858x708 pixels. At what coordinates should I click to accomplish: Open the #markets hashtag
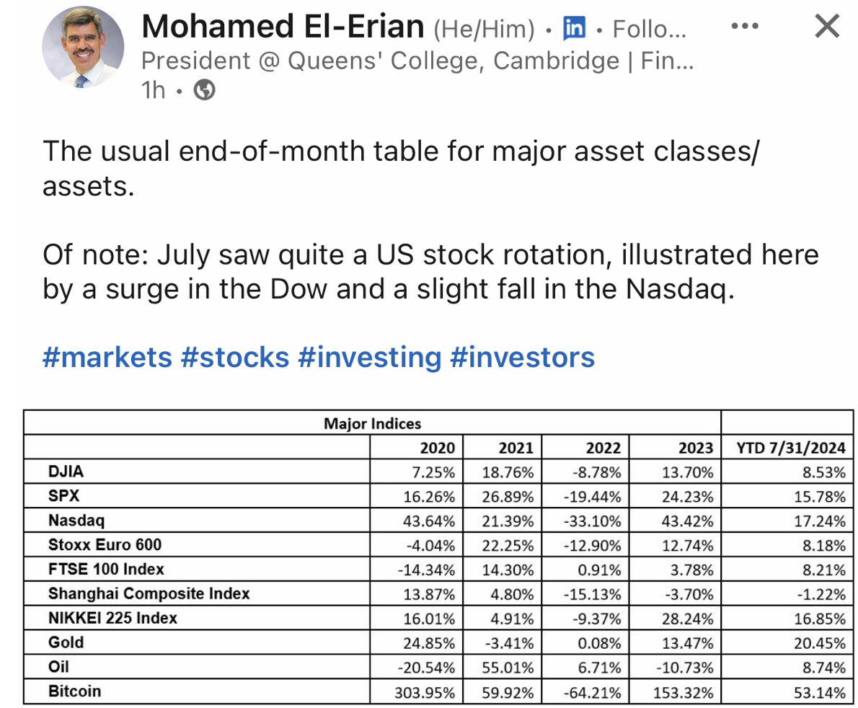(107, 357)
